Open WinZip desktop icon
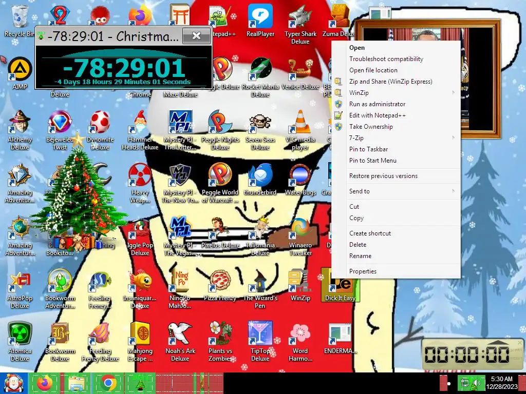The width and height of the screenshot is (526, 394). click(300, 285)
